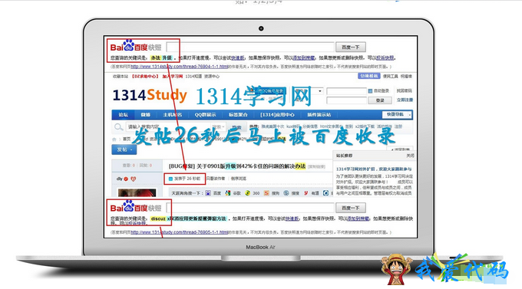Click the 登录 login button
Screen dimensions: 522x289
coord(380,100)
